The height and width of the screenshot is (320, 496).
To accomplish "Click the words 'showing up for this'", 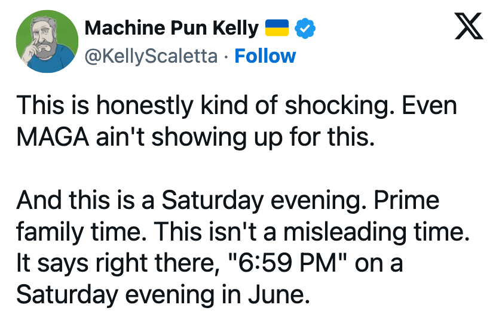I will pyautogui.click(x=263, y=138).
